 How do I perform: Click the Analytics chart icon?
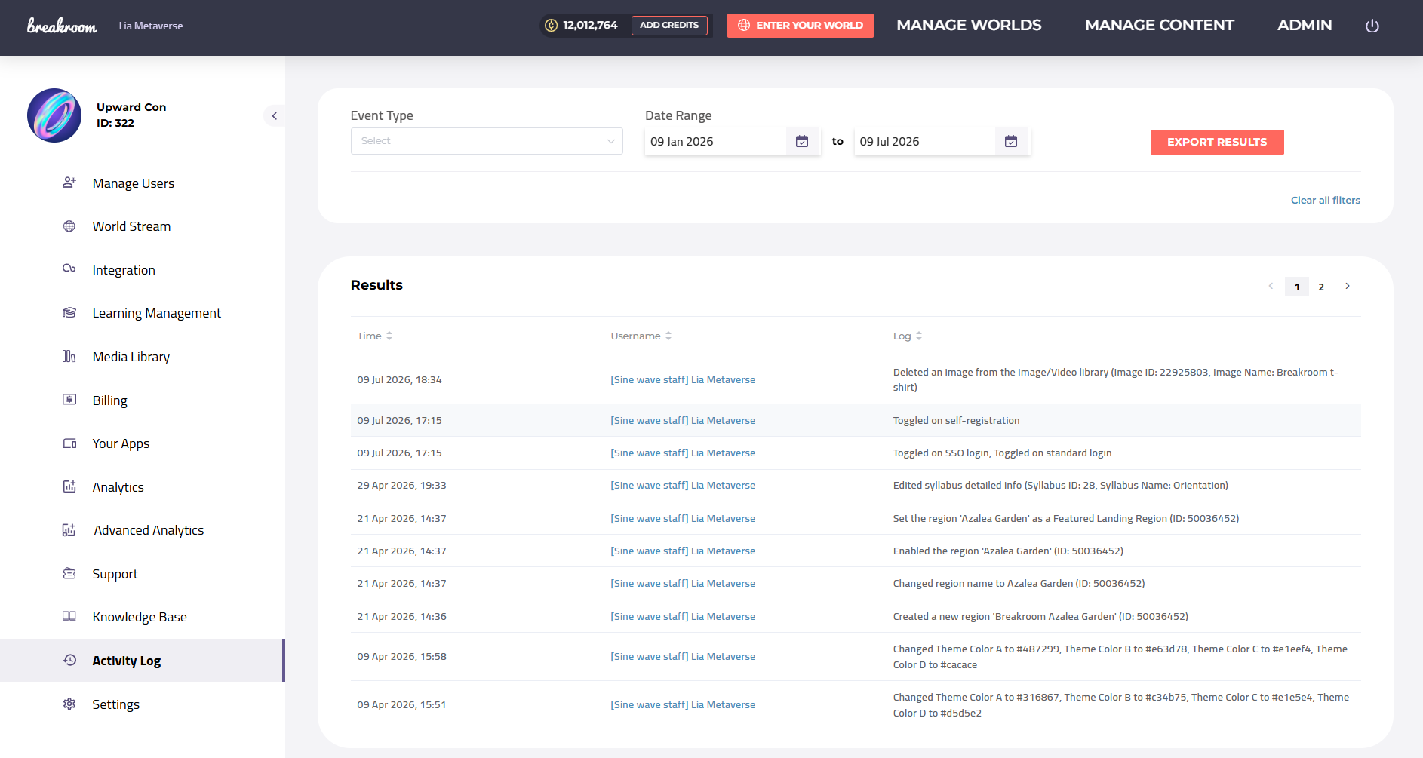click(69, 486)
